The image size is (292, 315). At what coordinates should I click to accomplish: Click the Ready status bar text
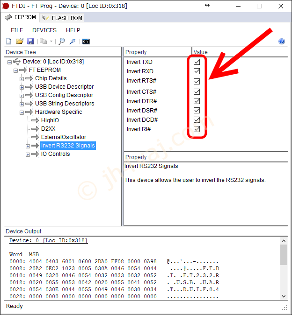[x=15, y=306]
